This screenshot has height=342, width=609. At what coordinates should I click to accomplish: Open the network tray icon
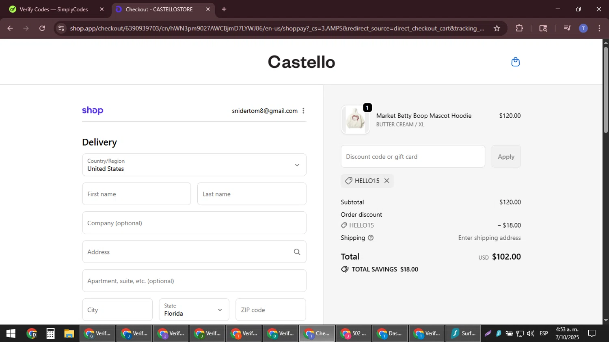(520, 333)
